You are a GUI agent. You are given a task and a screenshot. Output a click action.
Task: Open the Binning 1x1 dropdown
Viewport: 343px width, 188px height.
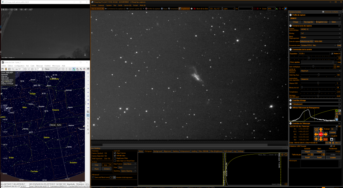[321, 33]
